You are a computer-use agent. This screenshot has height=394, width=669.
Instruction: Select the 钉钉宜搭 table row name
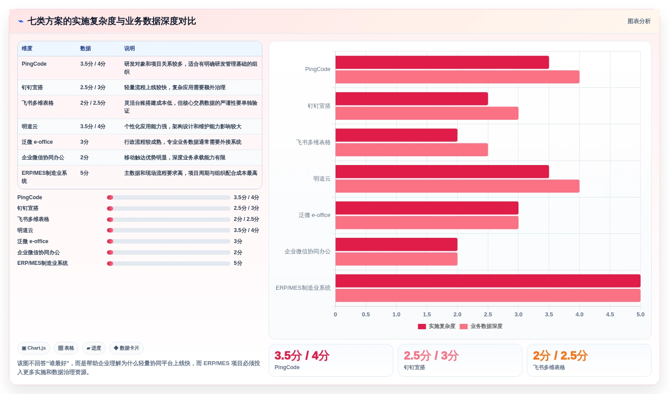click(32, 87)
